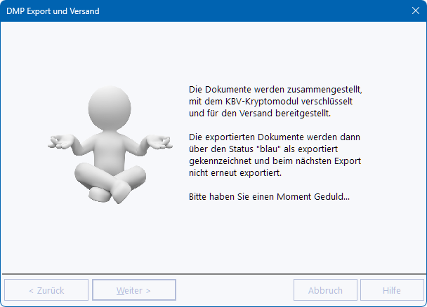Click the line 'Die exportierten Dokumente werden dann'
This screenshot has width=427, height=307.
click(279, 136)
